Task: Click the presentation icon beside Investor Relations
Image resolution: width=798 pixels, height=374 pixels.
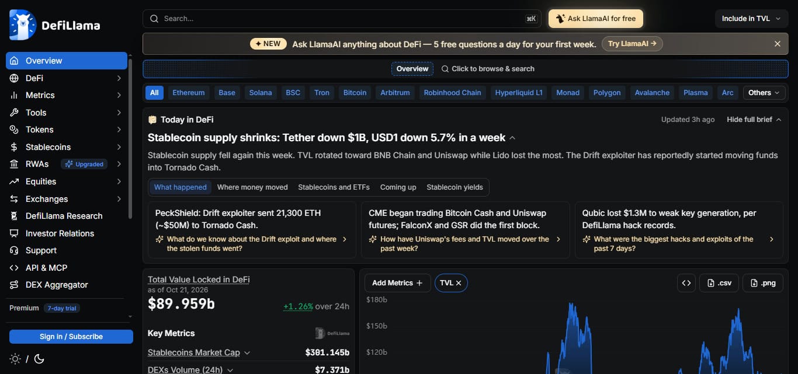Action: (14, 233)
